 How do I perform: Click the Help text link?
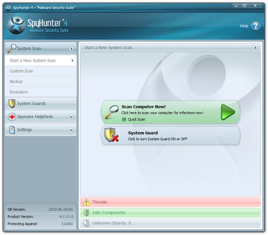(x=244, y=26)
